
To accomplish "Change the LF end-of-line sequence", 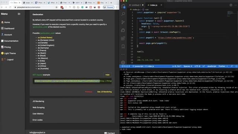I will coord(203,66).
